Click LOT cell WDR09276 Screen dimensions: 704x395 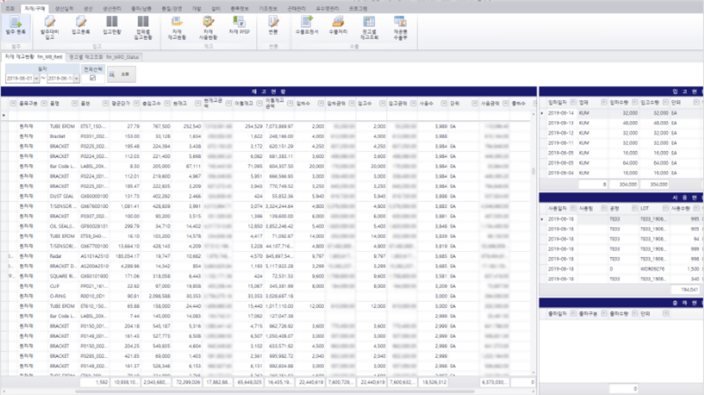click(653, 269)
